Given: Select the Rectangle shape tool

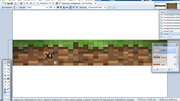Looking at the screenshot, I should 5,95.
